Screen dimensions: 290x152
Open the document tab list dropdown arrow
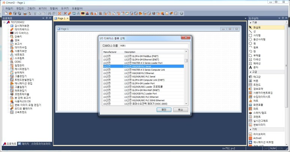click(245, 18)
